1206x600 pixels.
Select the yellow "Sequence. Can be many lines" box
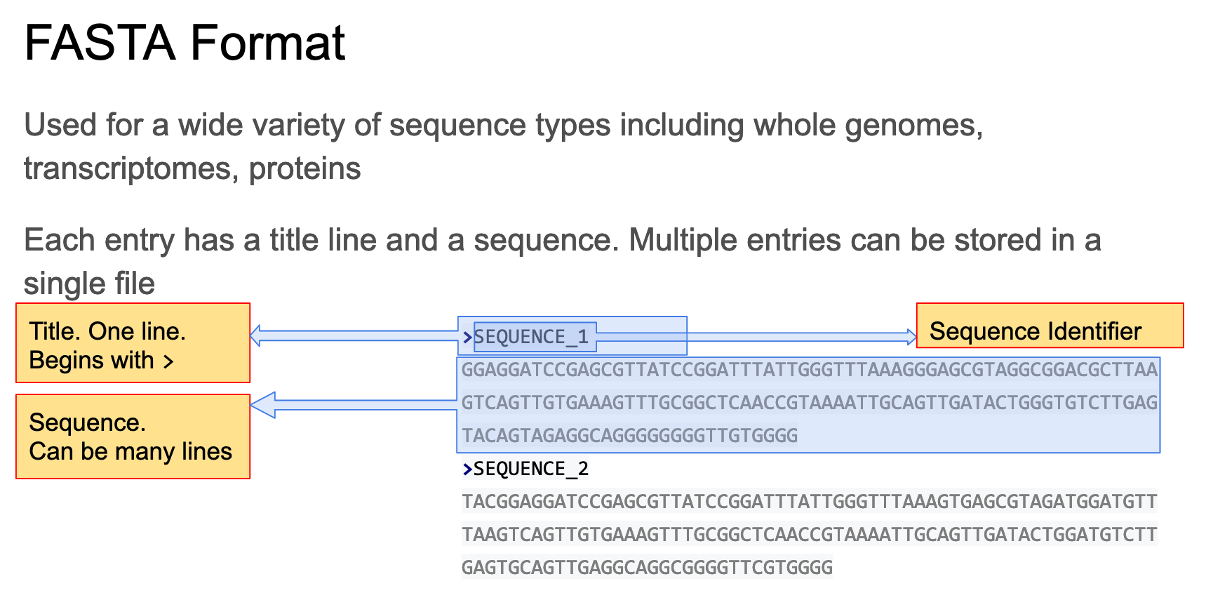click(x=133, y=436)
